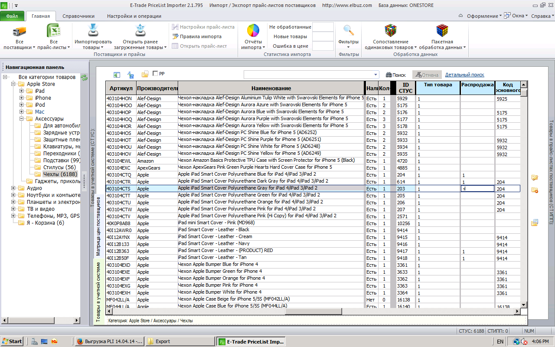Click the folder-copy icon beside PP checkbox
Viewport: 555px width, 347px height.
click(145, 74)
